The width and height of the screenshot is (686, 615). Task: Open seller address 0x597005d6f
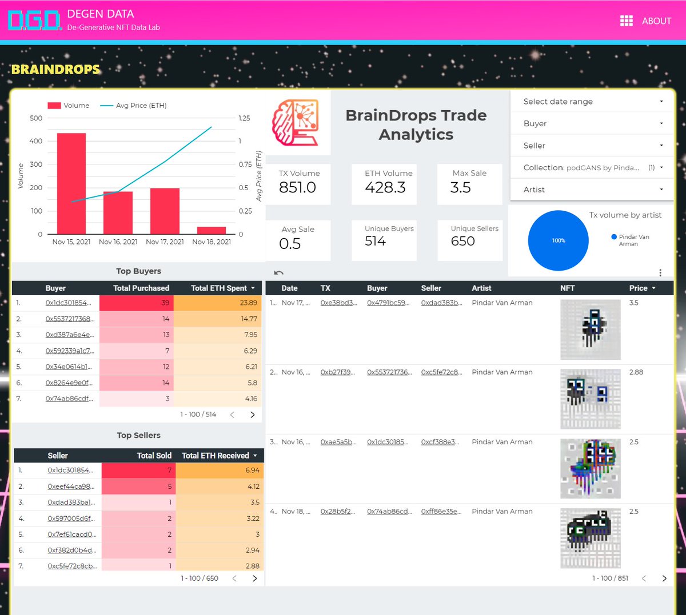pos(71,518)
